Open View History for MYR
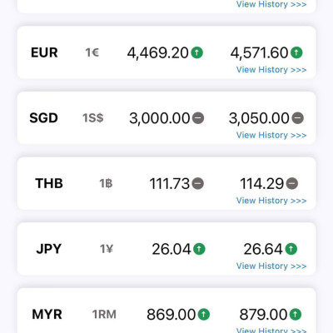 [271, 330]
